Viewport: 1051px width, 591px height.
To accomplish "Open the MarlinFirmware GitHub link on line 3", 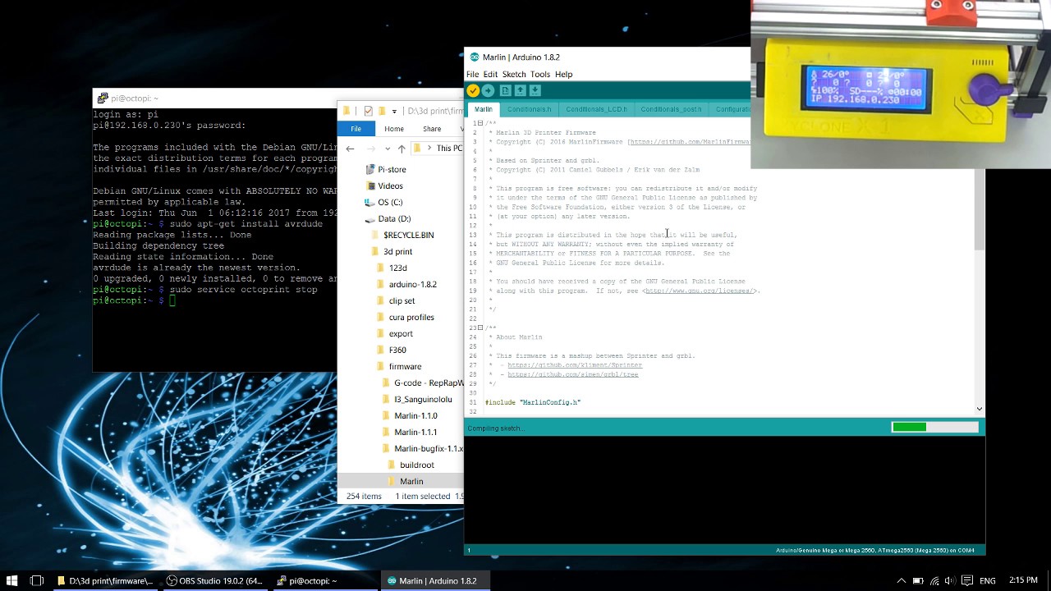I will pos(690,142).
